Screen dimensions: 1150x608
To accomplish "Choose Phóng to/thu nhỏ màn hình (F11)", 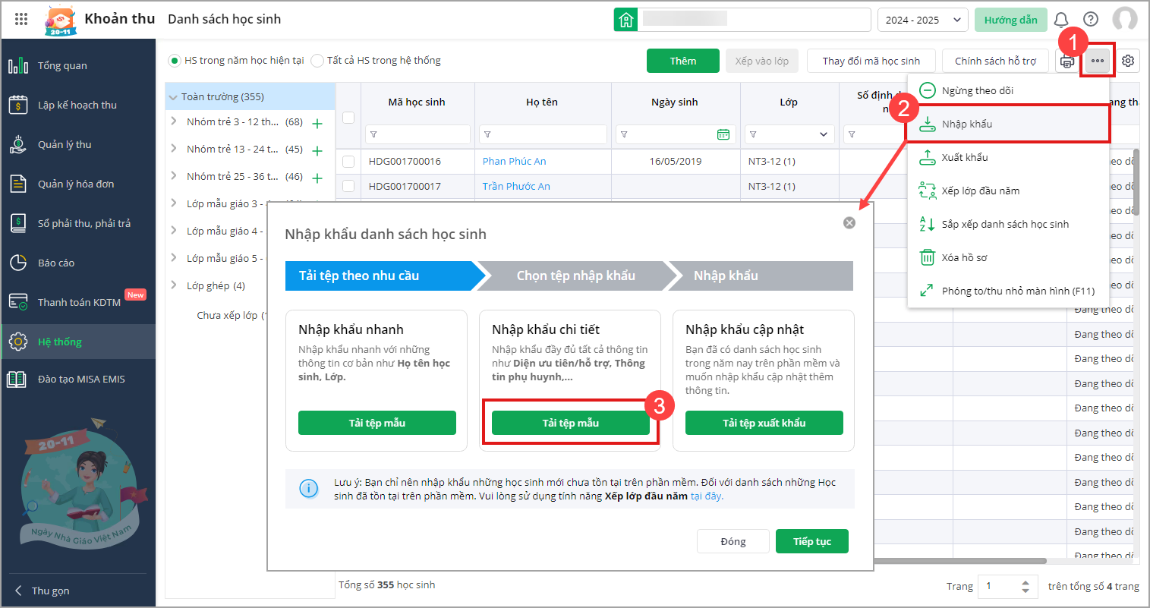I will [x=1008, y=291].
